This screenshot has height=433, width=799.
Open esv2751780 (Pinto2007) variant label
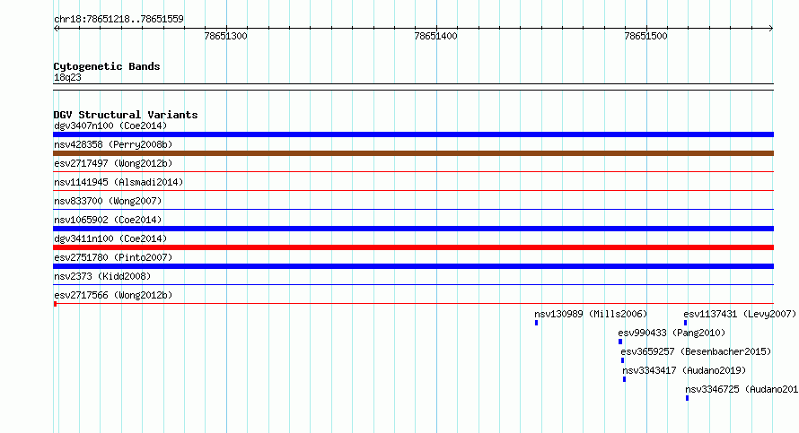pos(113,257)
